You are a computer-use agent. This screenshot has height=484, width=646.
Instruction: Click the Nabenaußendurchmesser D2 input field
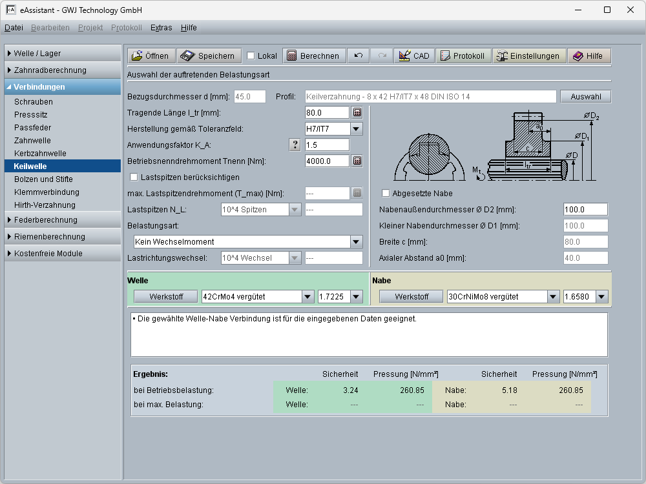click(585, 210)
